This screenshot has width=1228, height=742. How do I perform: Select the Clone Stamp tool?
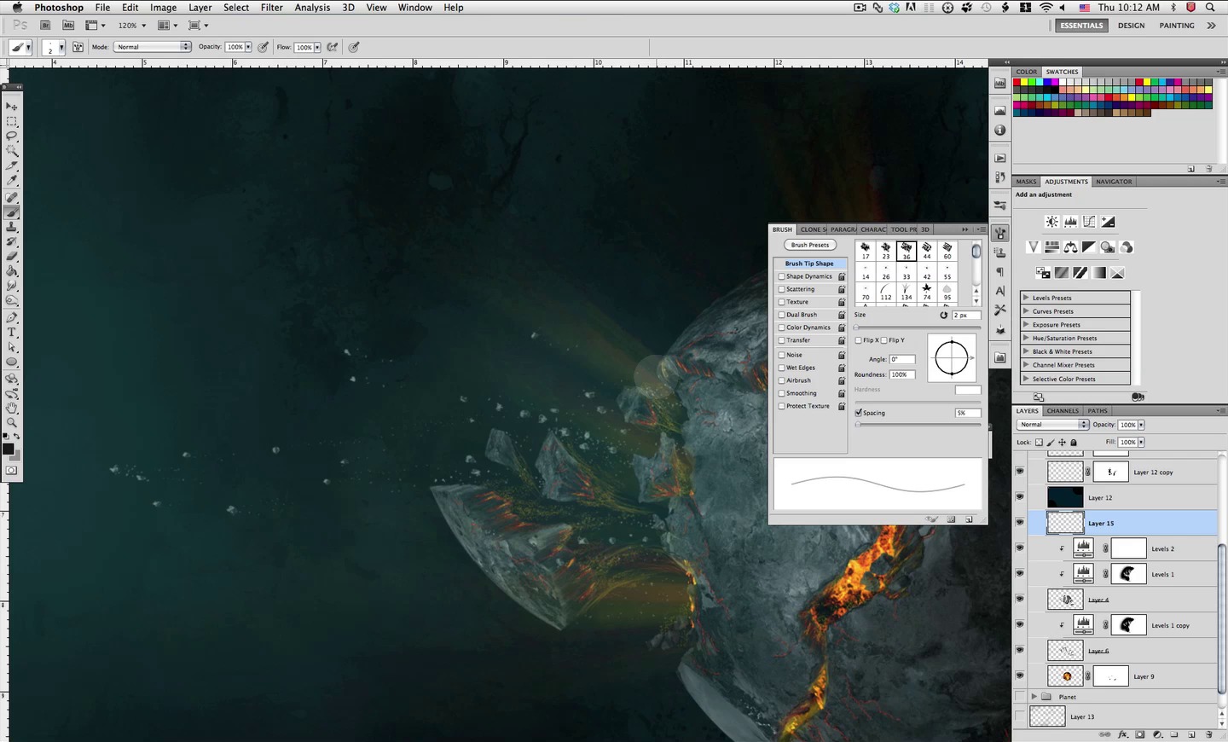click(12, 227)
